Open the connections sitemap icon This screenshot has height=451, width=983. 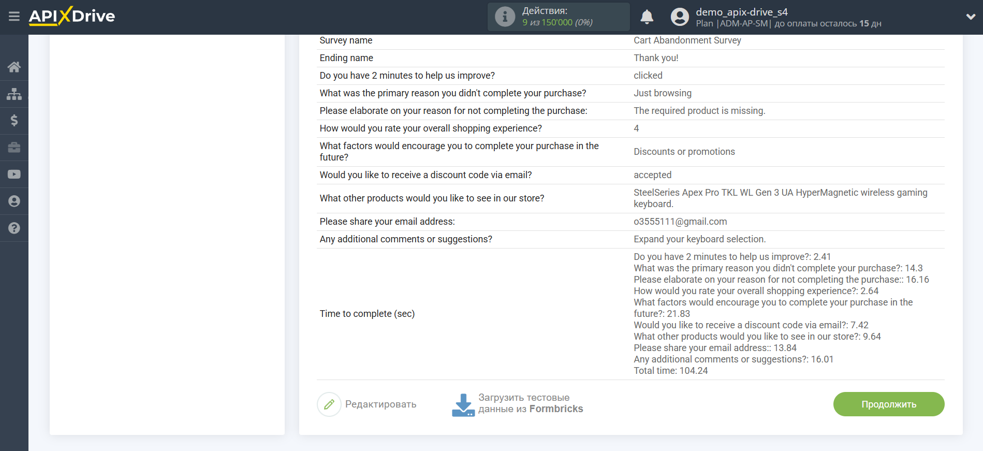pos(14,94)
